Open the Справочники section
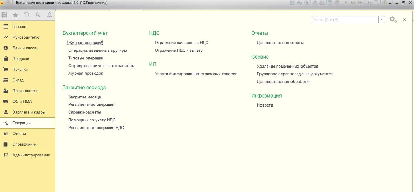Viewport: 414px width, 192px height. coord(27,144)
